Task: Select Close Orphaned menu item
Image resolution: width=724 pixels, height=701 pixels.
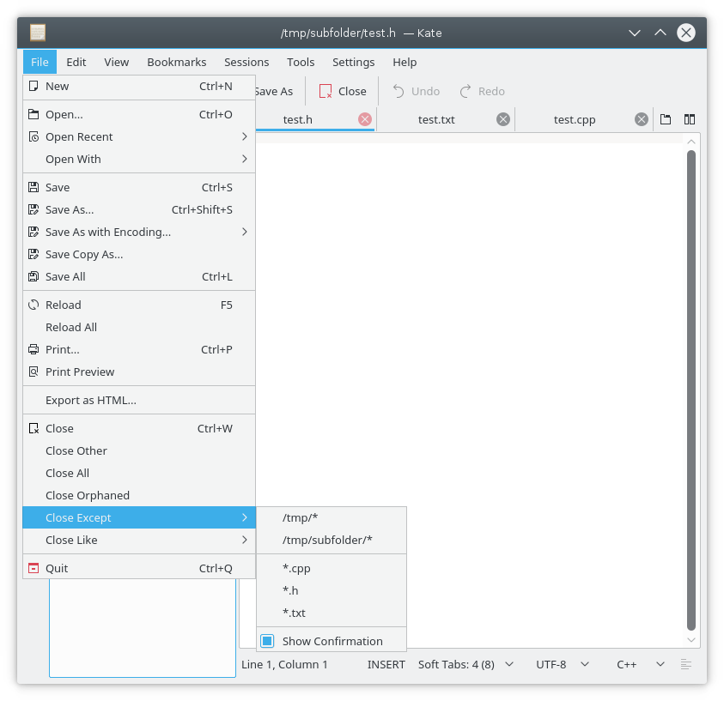Action: click(x=139, y=495)
